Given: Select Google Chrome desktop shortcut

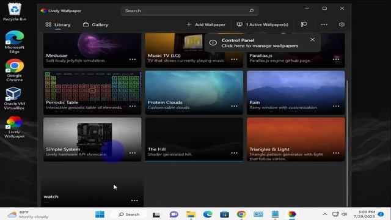Looking at the screenshot, I should click(15, 70).
